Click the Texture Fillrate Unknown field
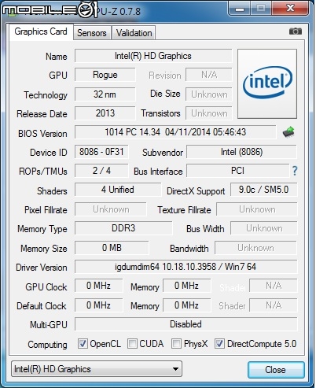 pos(257,209)
